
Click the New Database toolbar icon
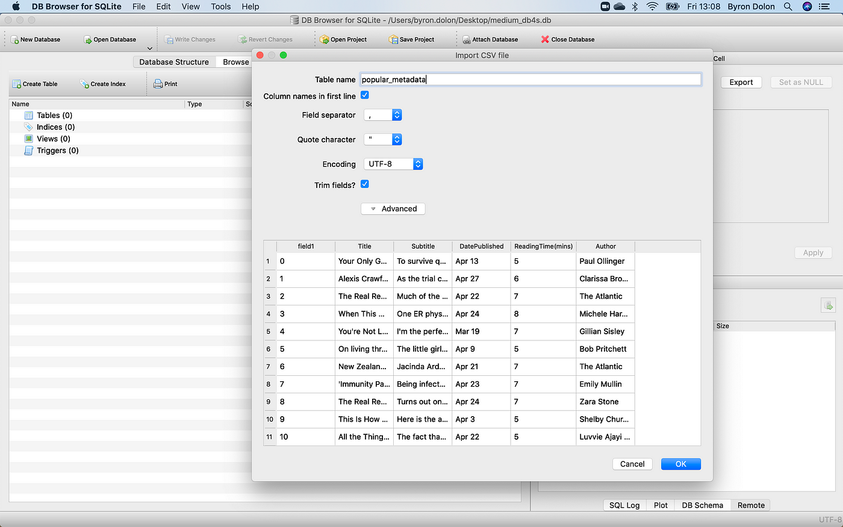[15, 40]
